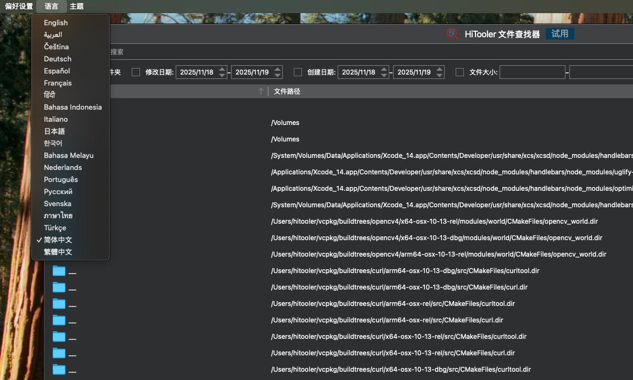
Task: Select folder icon of arm64-osx-rel curl.dir row
Action: click(x=59, y=320)
